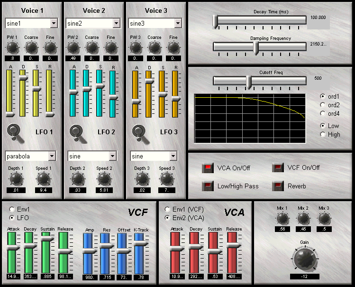Screen dimensions: 355x287
Task: Click the Speed 2 knob
Action: (104, 179)
